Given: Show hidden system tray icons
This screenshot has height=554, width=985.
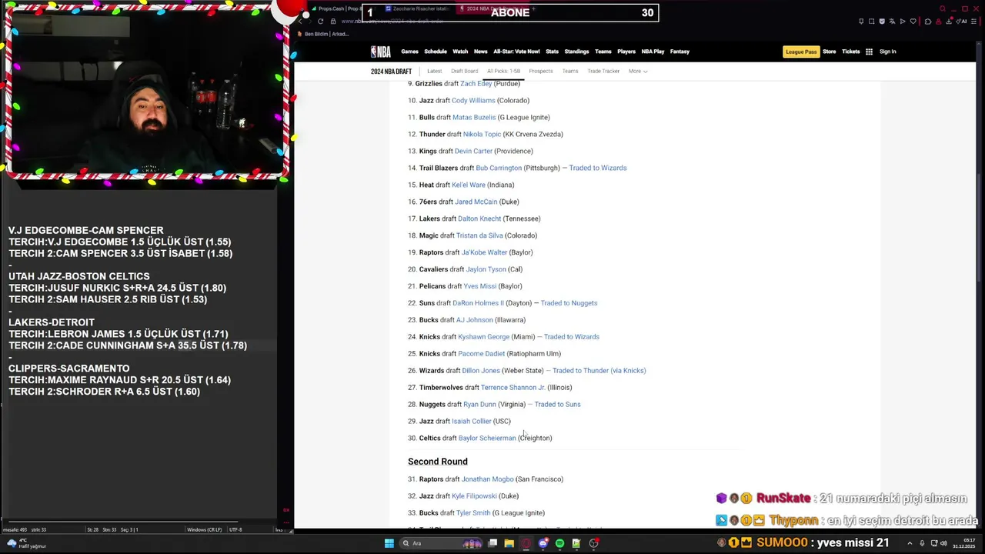Looking at the screenshot, I should point(910,543).
